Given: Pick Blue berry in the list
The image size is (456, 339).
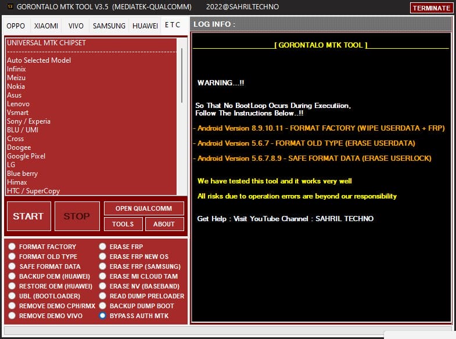Looking at the screenshot, I should tap(91, 174).
